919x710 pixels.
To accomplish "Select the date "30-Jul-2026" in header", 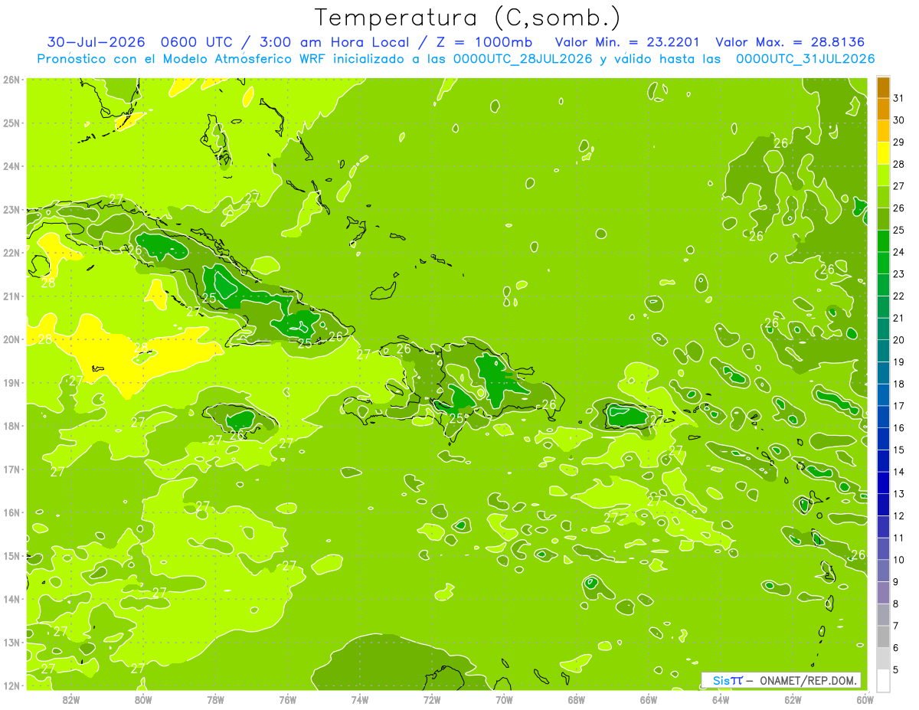I will [x=96, y=42].
